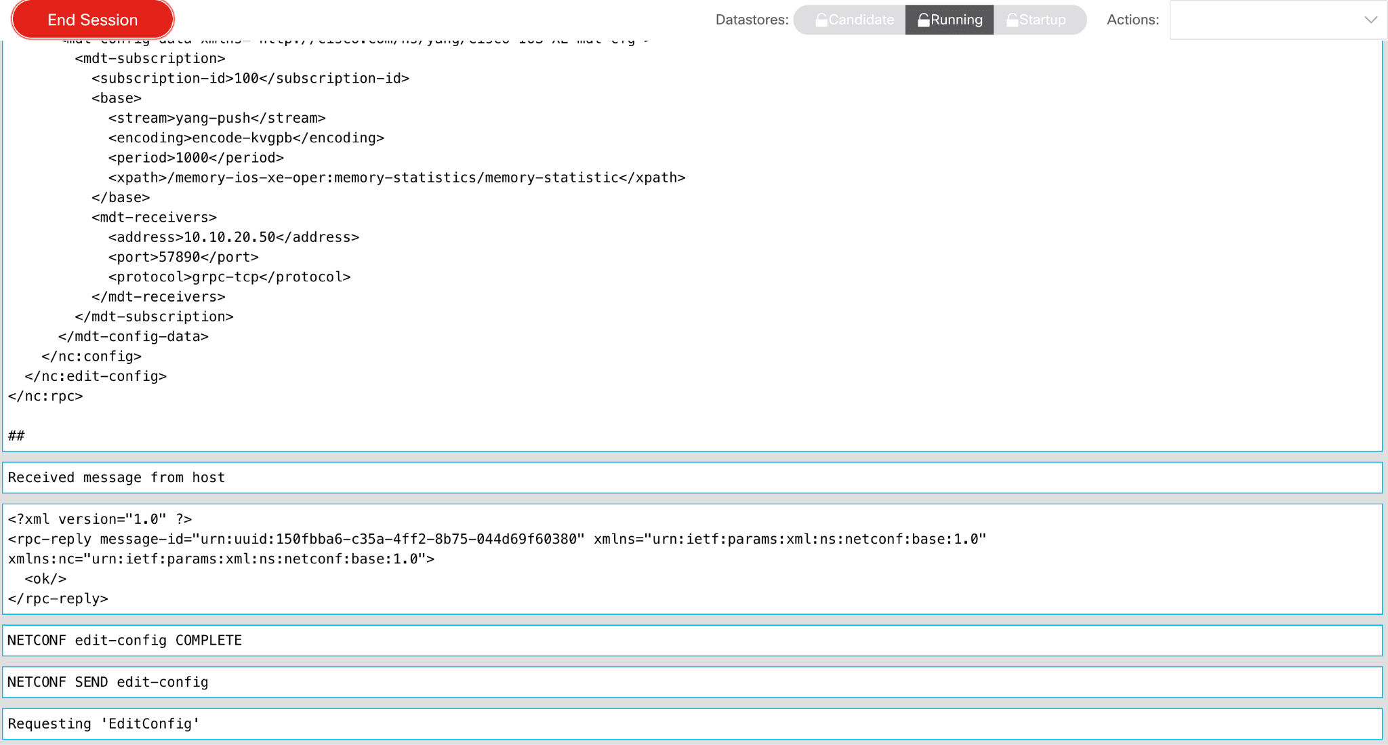
Task: Open the Actions dropdown chevron
Action: click(1370, 20)
